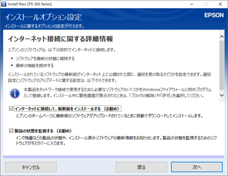
Task: Click the scrollbar down arrow
Action: click(x=222, y=95)
